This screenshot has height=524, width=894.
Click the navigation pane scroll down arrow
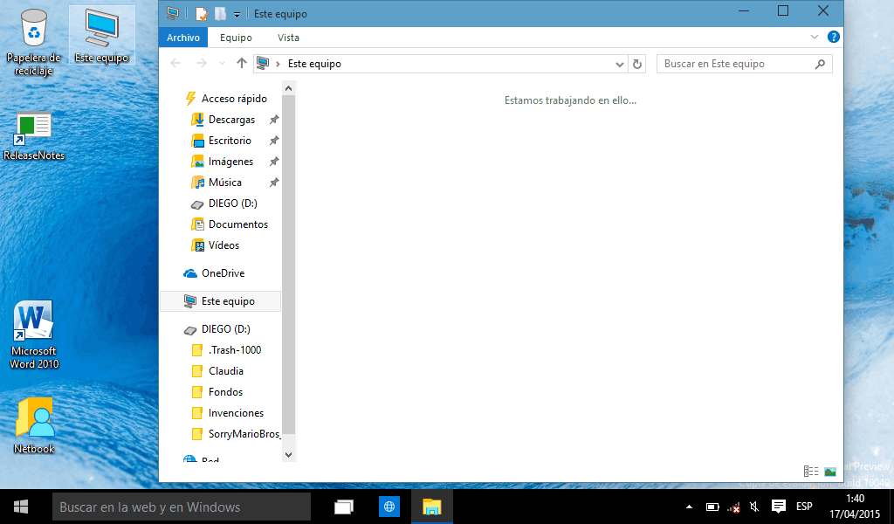tap(290, 454)
